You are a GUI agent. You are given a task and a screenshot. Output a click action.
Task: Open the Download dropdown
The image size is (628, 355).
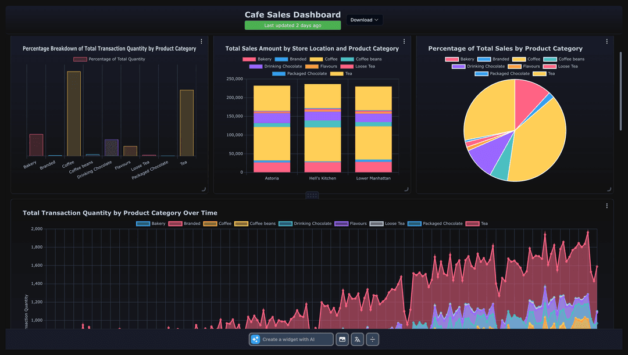coord(365,19)
